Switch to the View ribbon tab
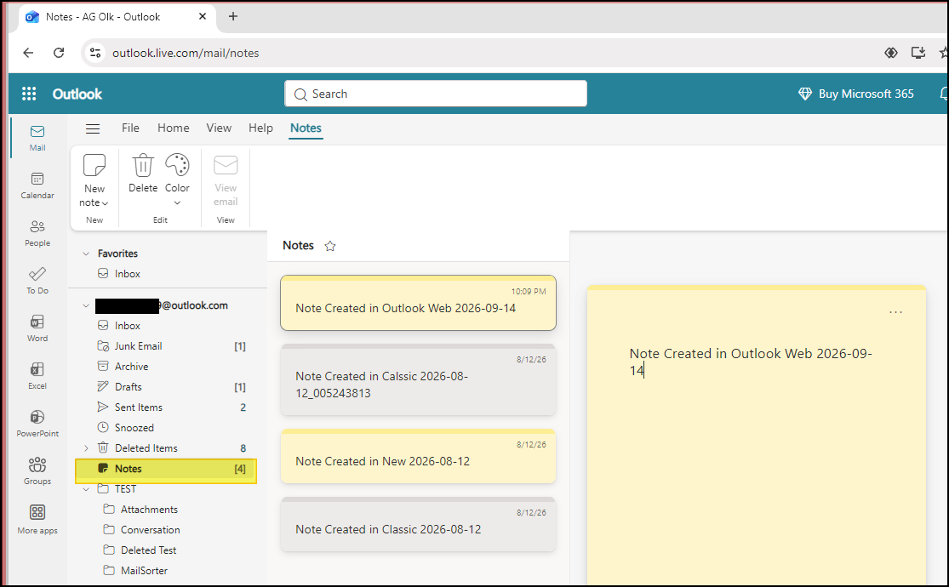949x587 pixels. 219,128
